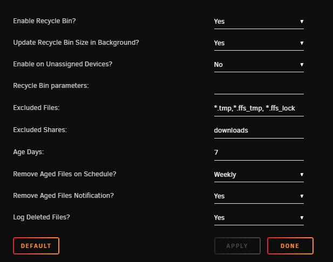Viewport: 333px width, 262px height.
Task: Click the DEFAULT button
Action: click(x=36, y=246)
